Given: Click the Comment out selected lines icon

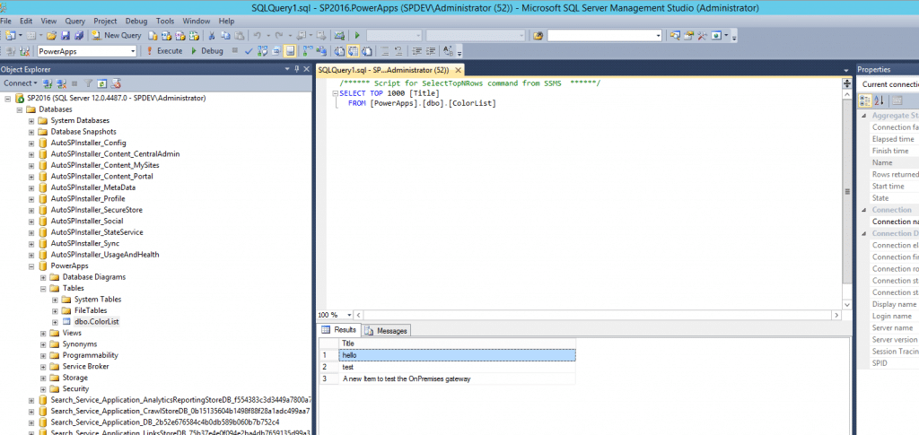Looking at the screenshot, I should coord(384,51).
